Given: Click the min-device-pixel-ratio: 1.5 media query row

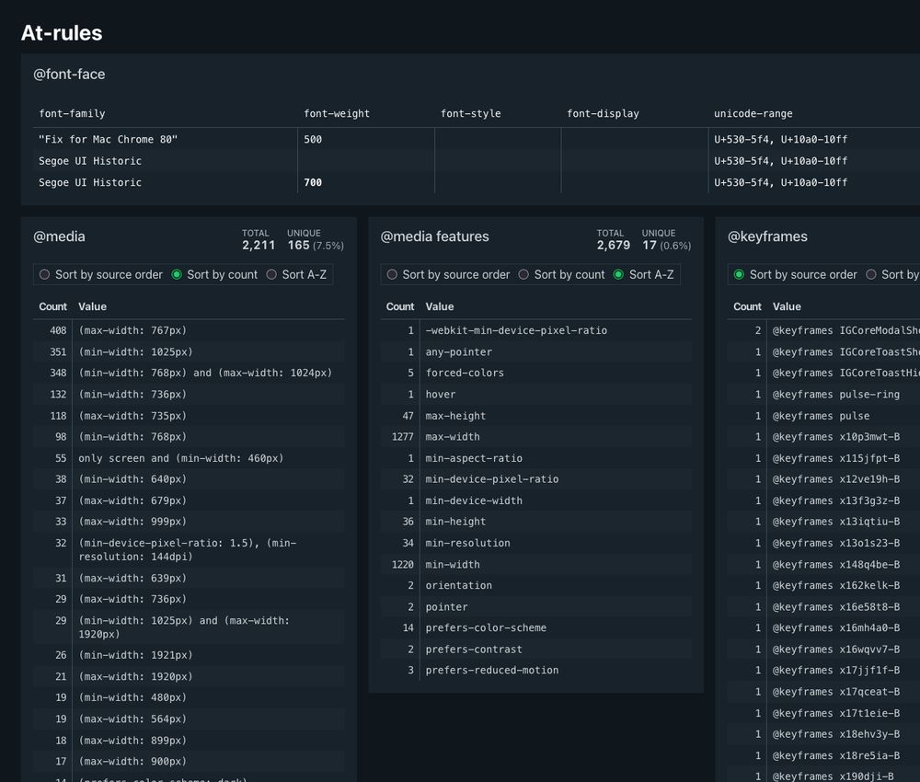Looking at the screenshot, I should click(189, 549).
